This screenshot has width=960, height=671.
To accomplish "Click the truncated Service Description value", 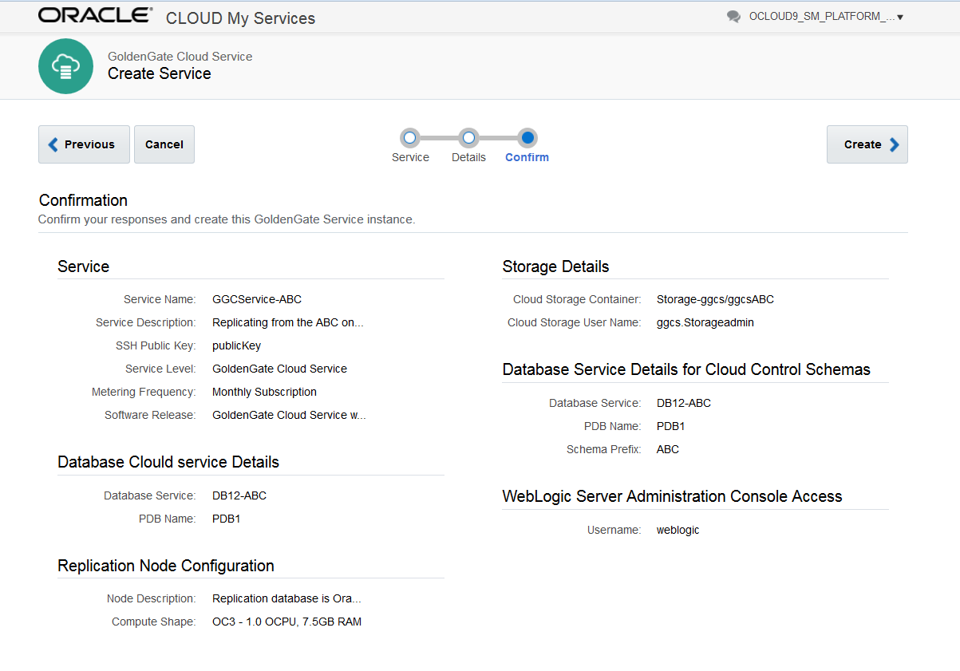I will (287, 322).
